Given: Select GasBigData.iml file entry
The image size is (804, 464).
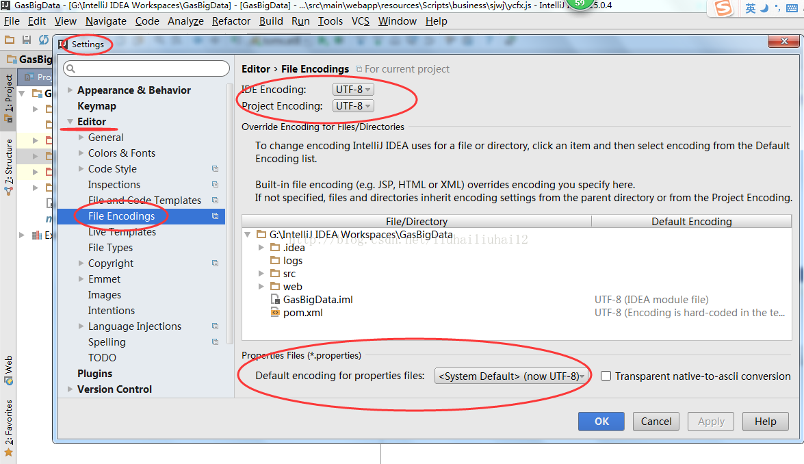Looking at the screenshot, I should click(x=317, y=300).
